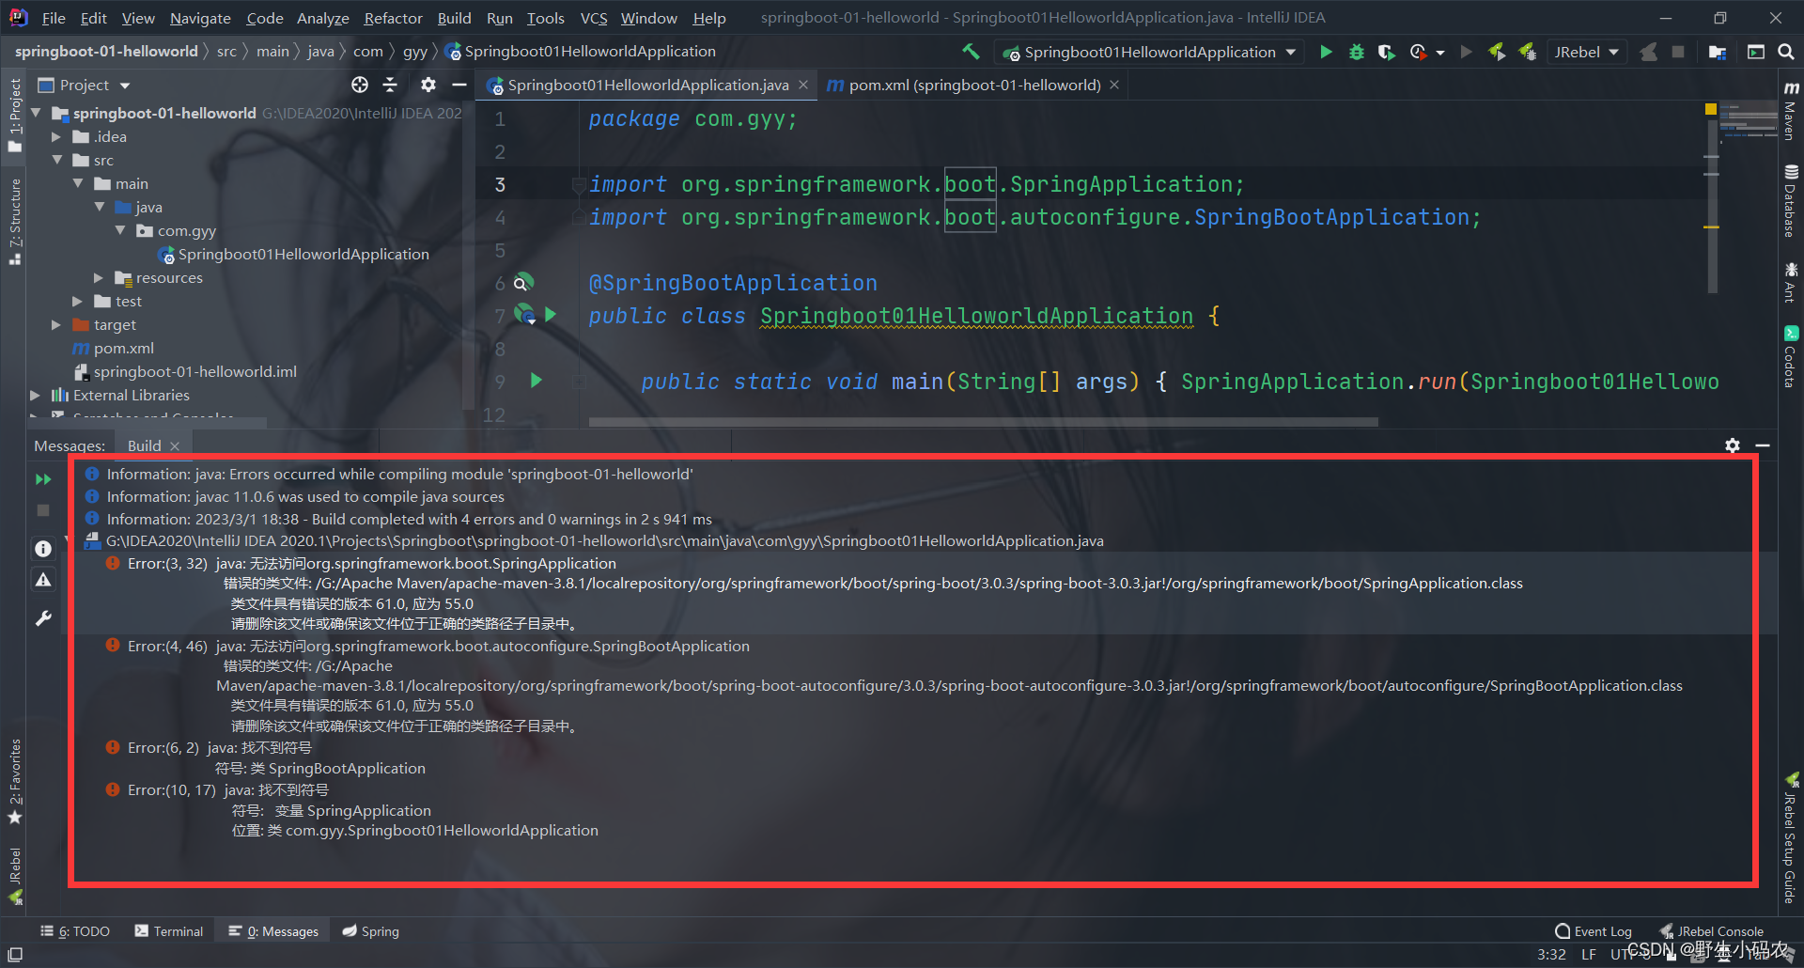Toggle JRebel Setup Guide panel

point(1791,838)
